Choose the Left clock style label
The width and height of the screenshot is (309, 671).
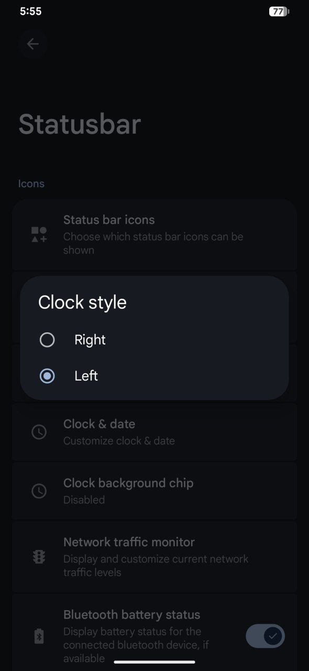pyautogui.click(x=86, y=376)
